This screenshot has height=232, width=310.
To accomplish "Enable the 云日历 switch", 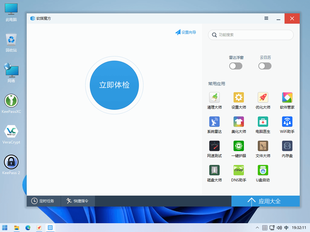I will (265, 66).
